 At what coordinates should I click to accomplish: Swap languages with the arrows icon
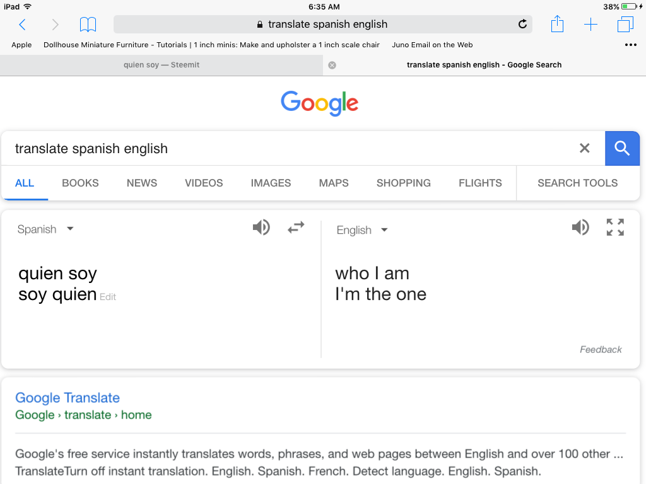click(x=296, y=227)
